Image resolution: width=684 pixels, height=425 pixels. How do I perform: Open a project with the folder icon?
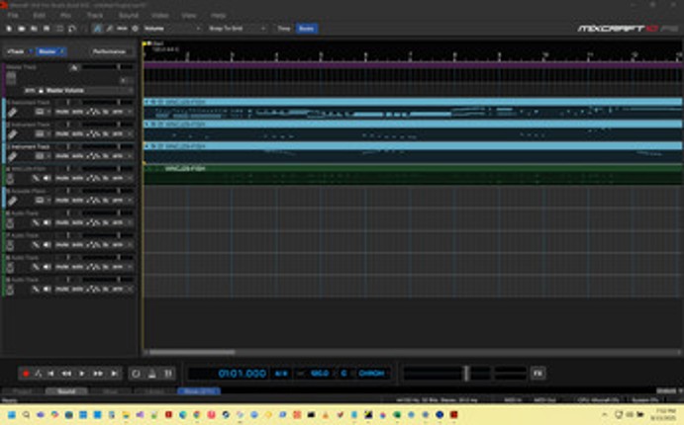click(x=22, y=29)
